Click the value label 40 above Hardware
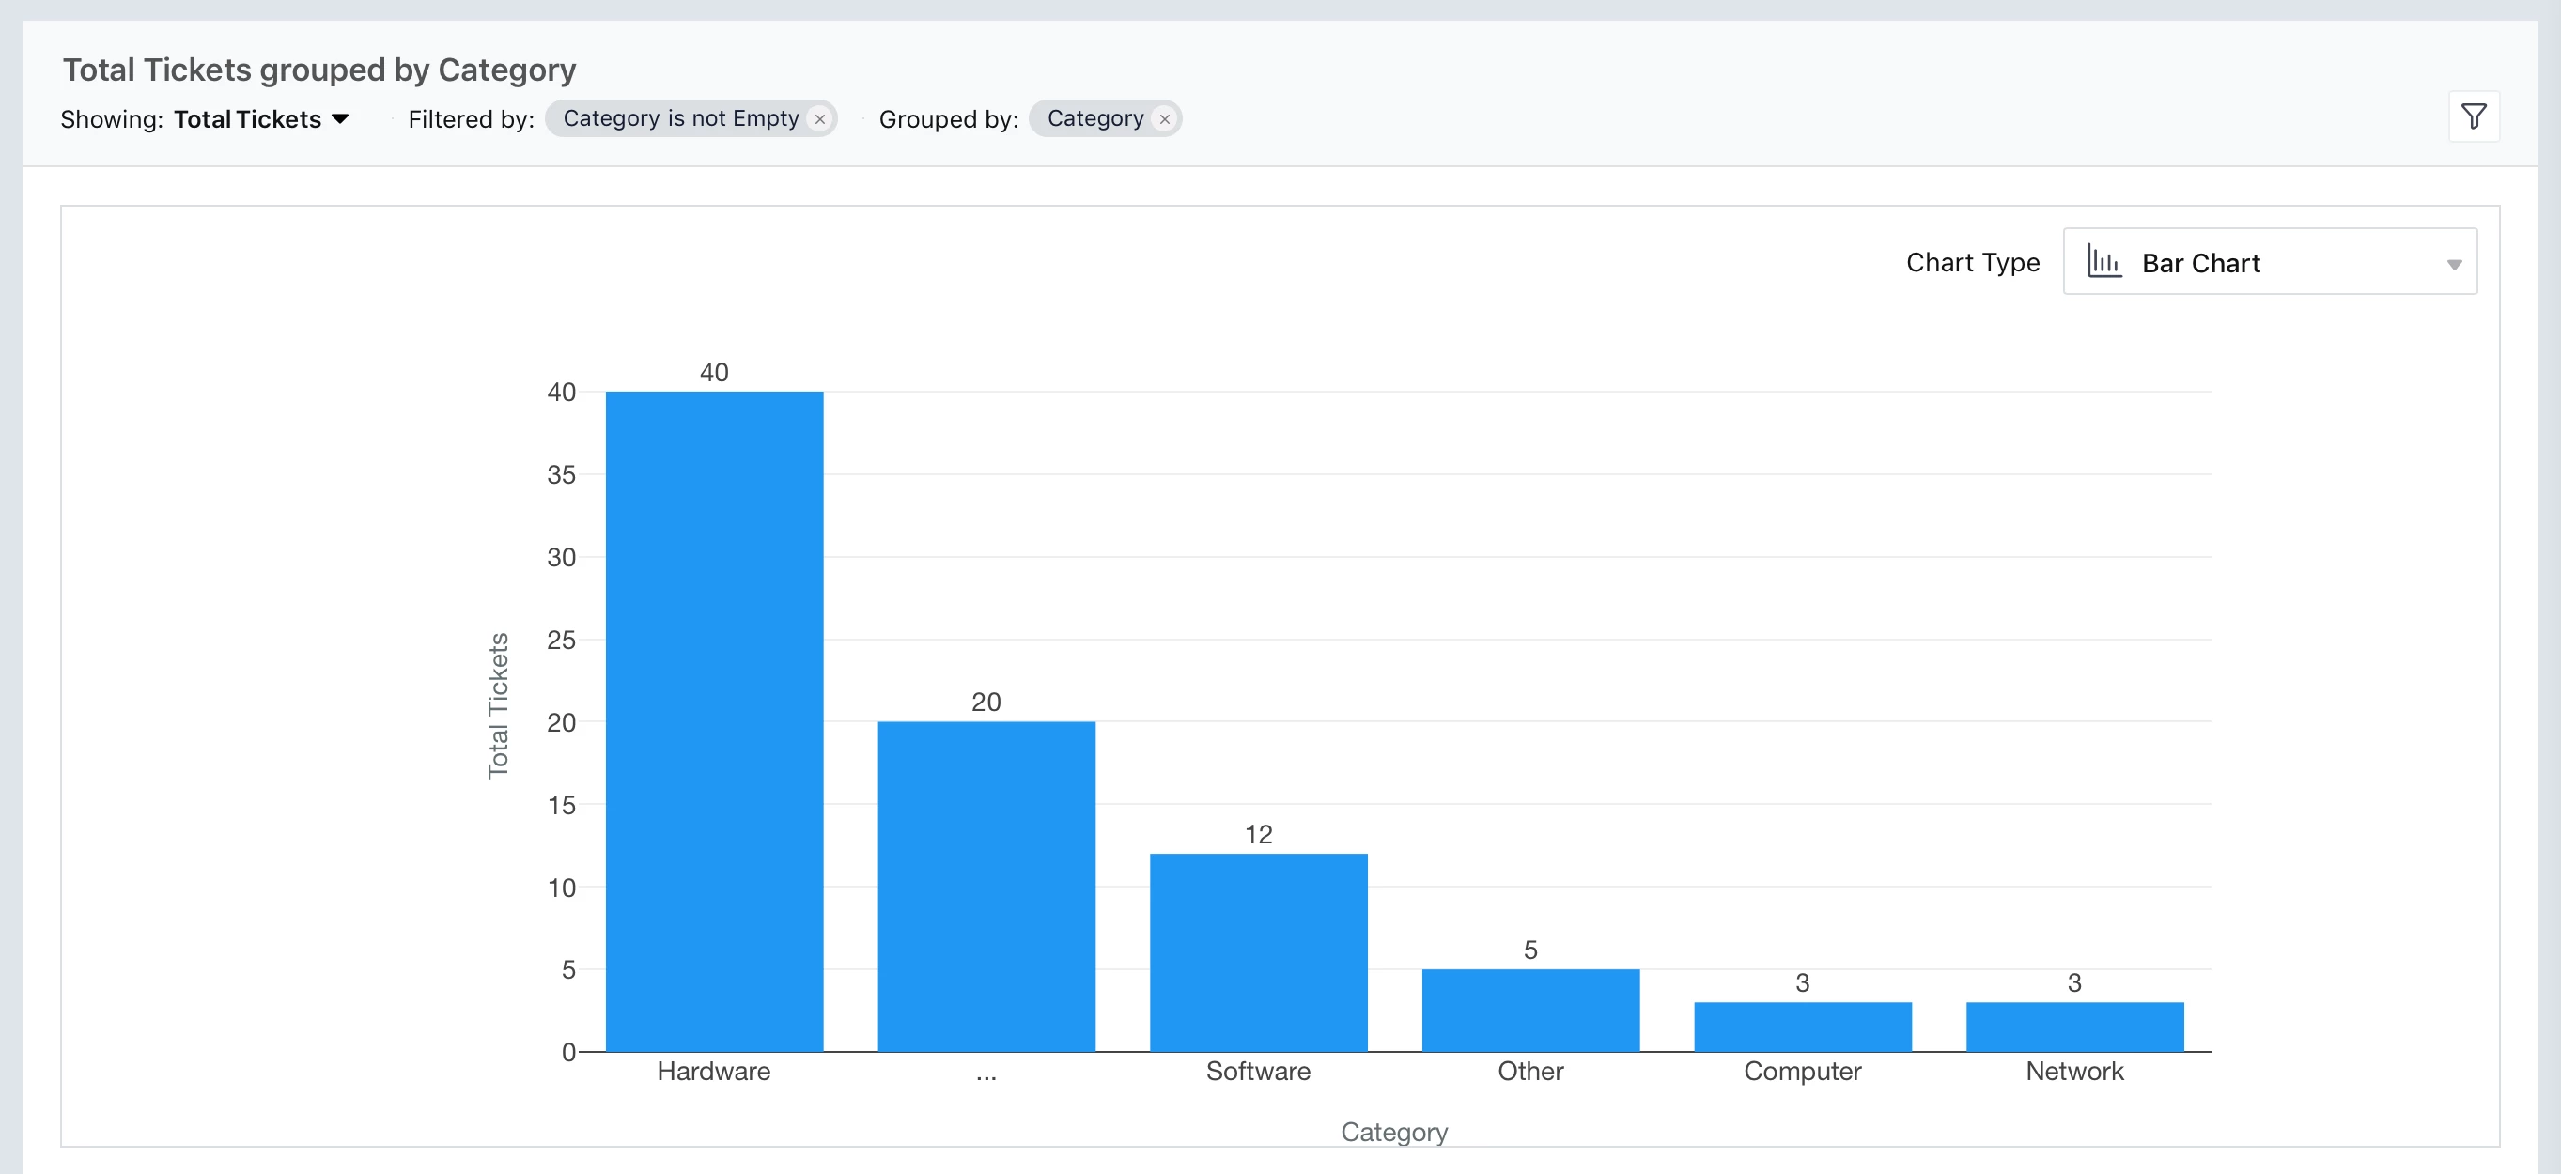 (x=714, y=372)
